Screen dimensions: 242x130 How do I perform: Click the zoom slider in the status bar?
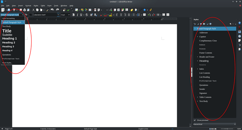pos(227,129)
